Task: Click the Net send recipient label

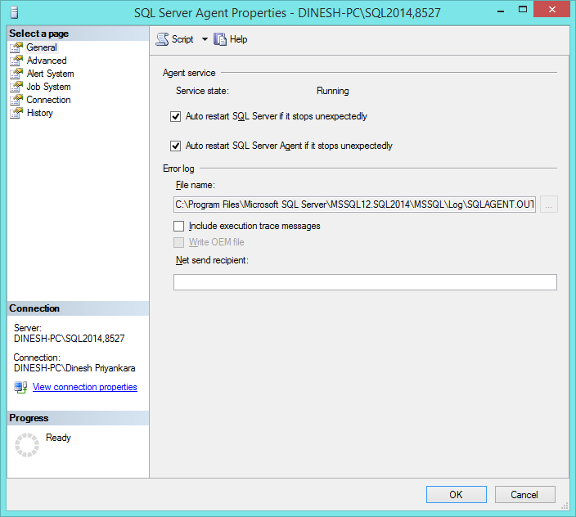Action: point(213,260)
